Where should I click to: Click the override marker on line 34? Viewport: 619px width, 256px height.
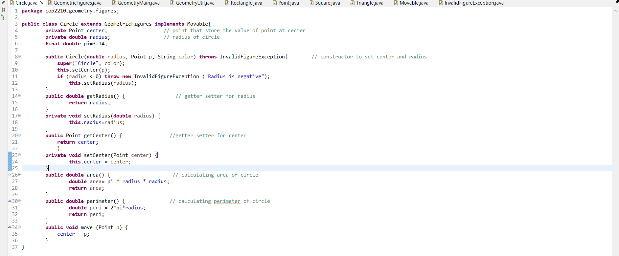(x=10, y=227)
